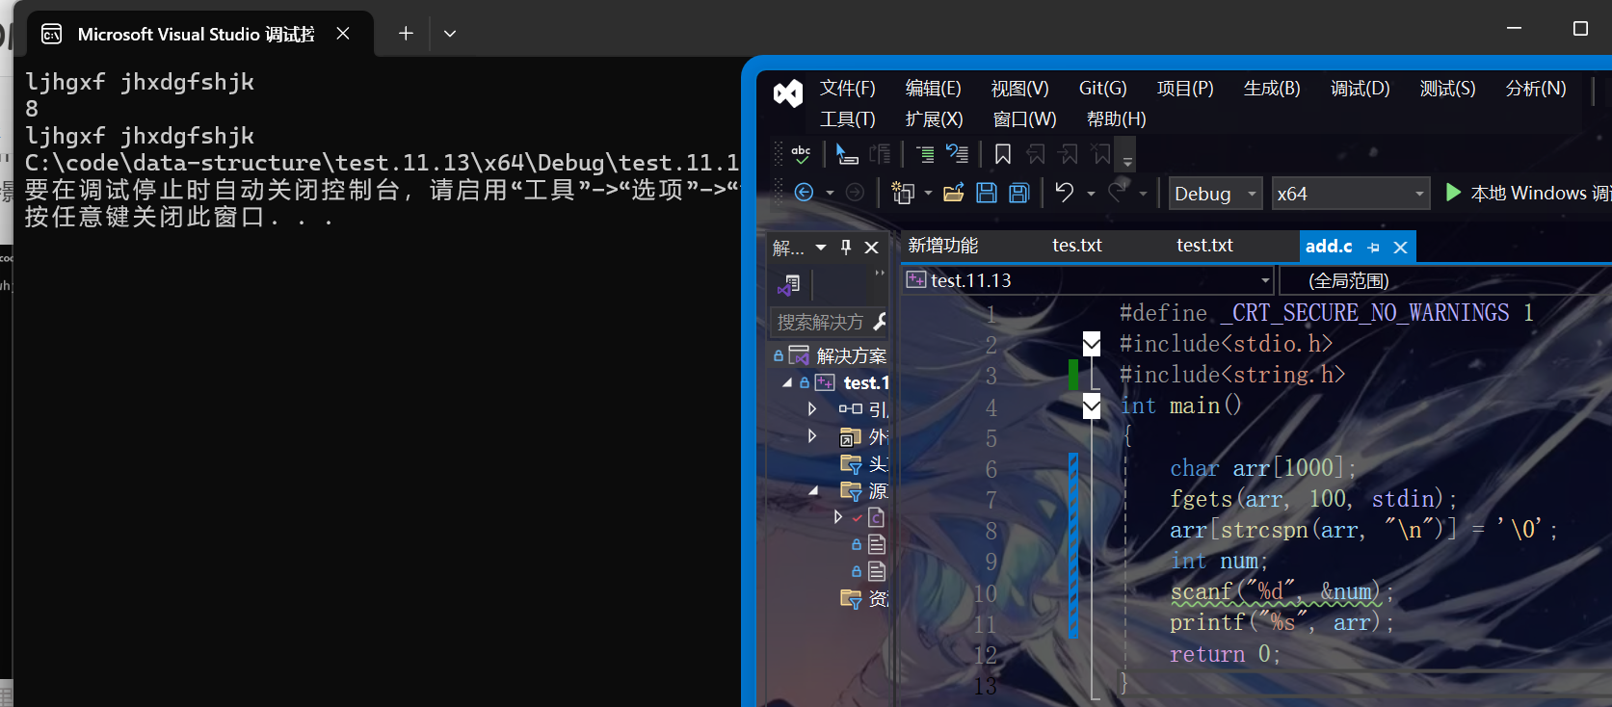Open the 工具(T) menu

tap(848, 119)
